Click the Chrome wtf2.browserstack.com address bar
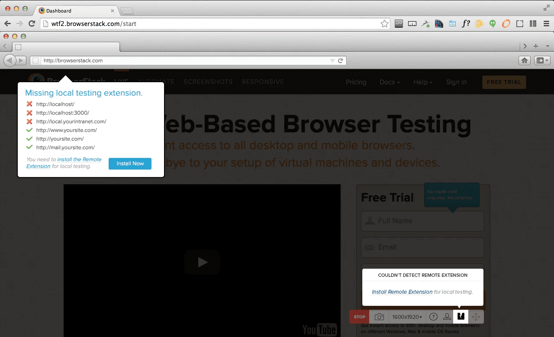This screenshot has width=554, height=337. pyautogui.click(x=215, y=24)
